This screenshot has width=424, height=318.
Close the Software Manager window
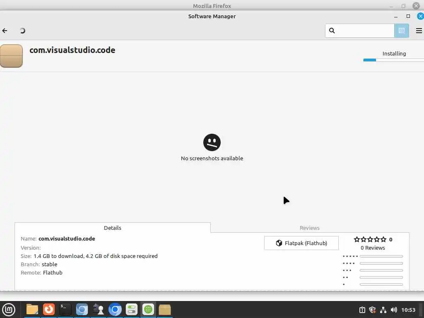(420, 16)
